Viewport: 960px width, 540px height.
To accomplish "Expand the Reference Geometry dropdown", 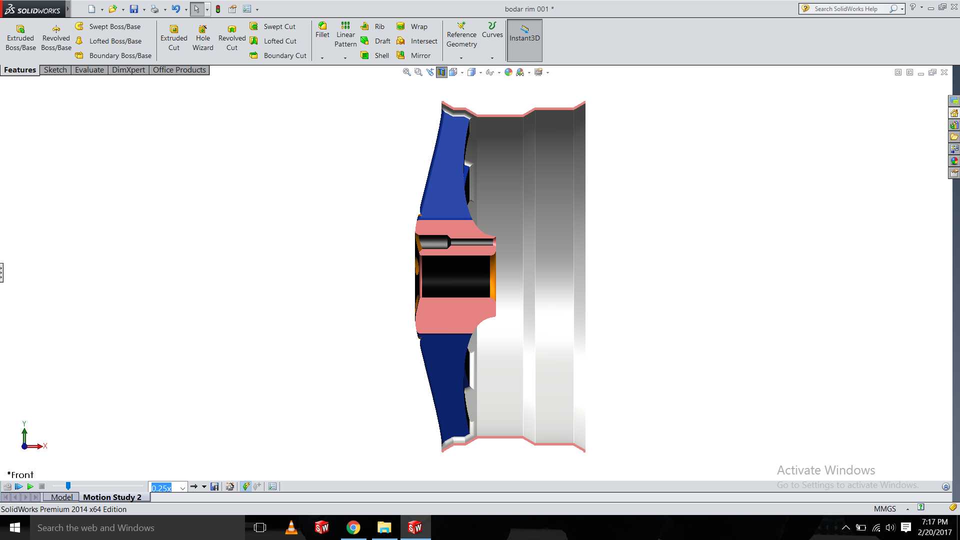I will click(461, 58).
